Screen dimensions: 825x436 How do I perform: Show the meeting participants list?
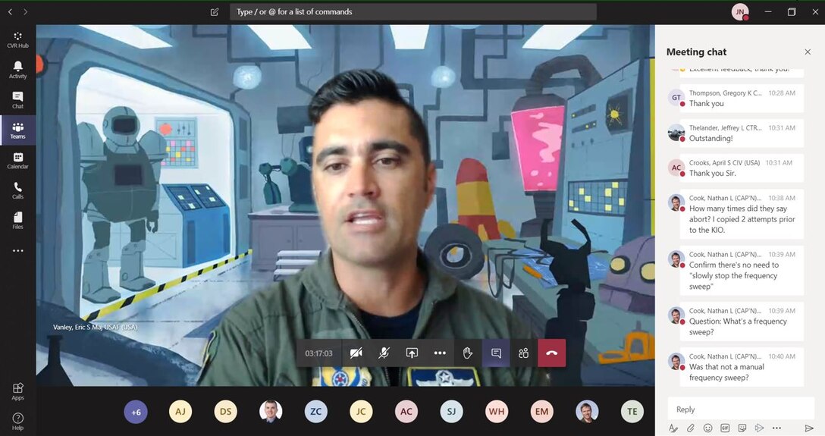click(x=523, y=353)
